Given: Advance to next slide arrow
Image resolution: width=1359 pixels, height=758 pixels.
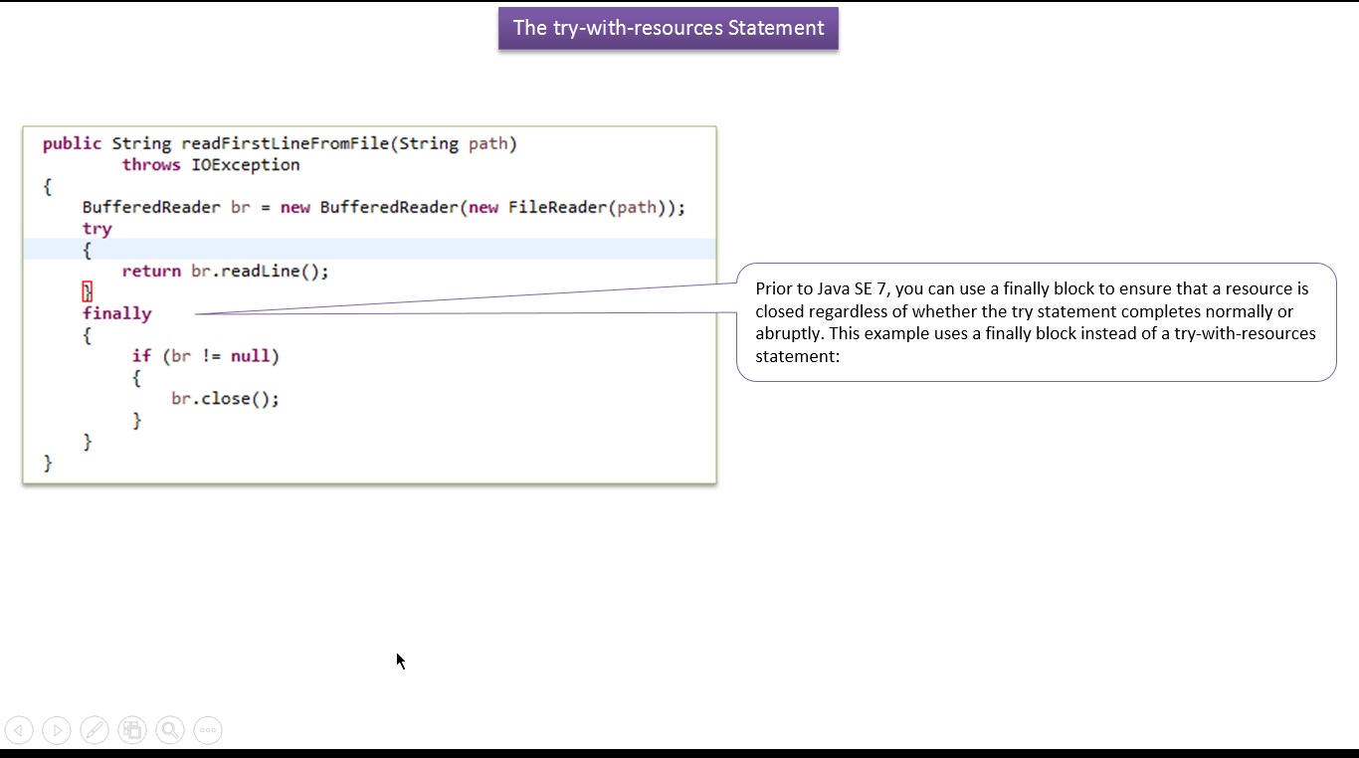Looking at the screenshot, I should click(57, 730).
